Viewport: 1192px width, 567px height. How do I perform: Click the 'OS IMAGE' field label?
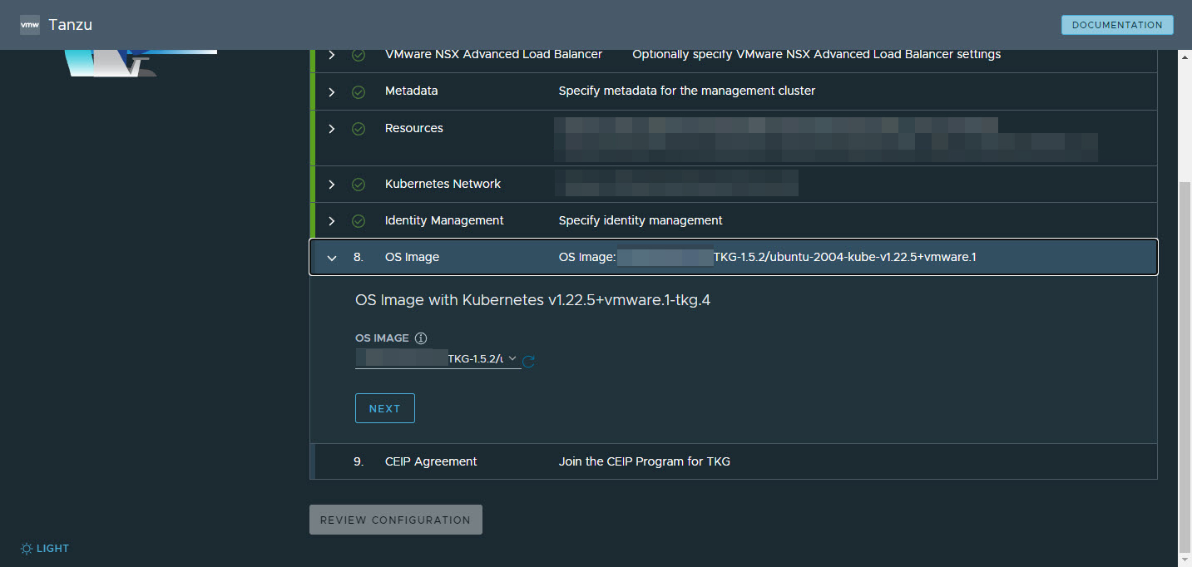(x=382, y=338)
